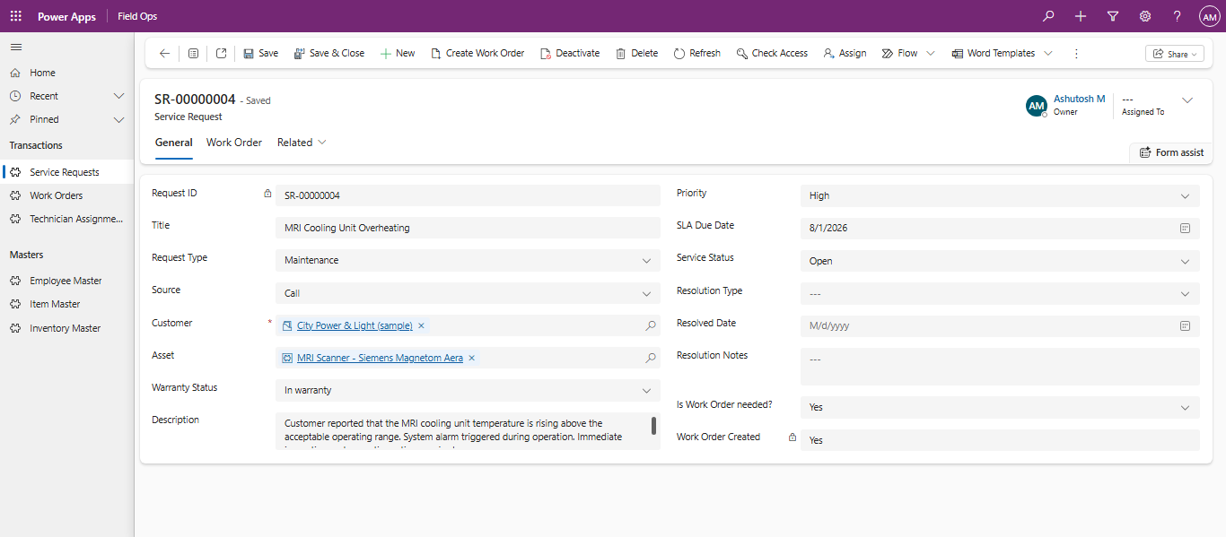Click Assign command
The image size is (1226, 537).
(x=845, y=53)
